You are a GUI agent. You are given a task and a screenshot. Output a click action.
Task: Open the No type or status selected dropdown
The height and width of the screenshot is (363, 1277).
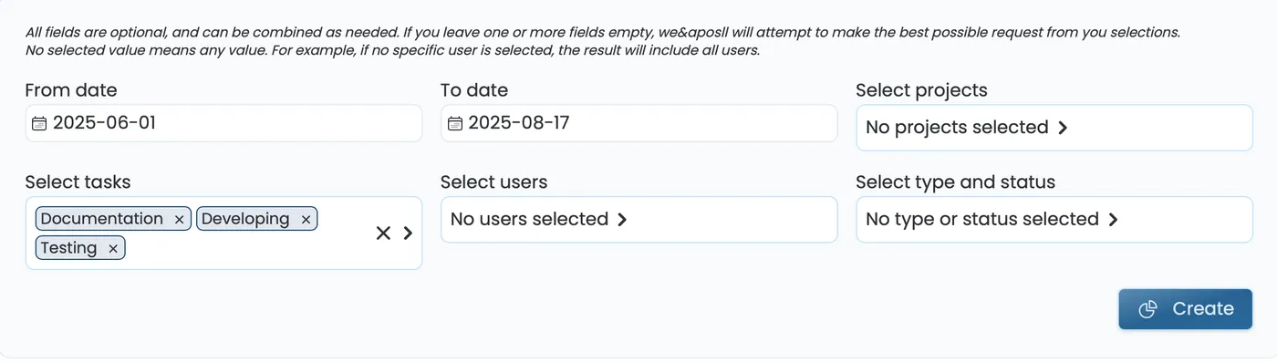pos(1054,220)
